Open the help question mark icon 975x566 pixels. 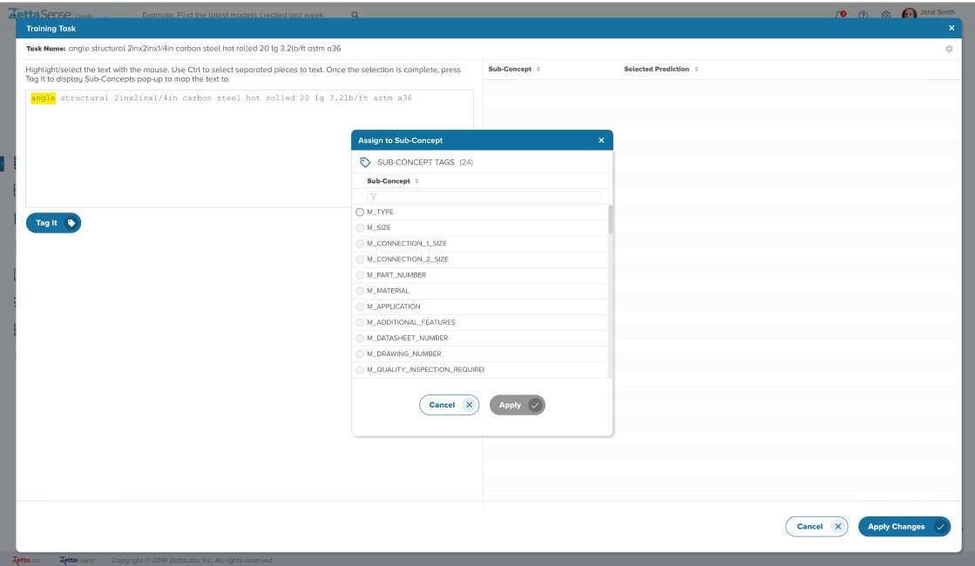[863, 15]
